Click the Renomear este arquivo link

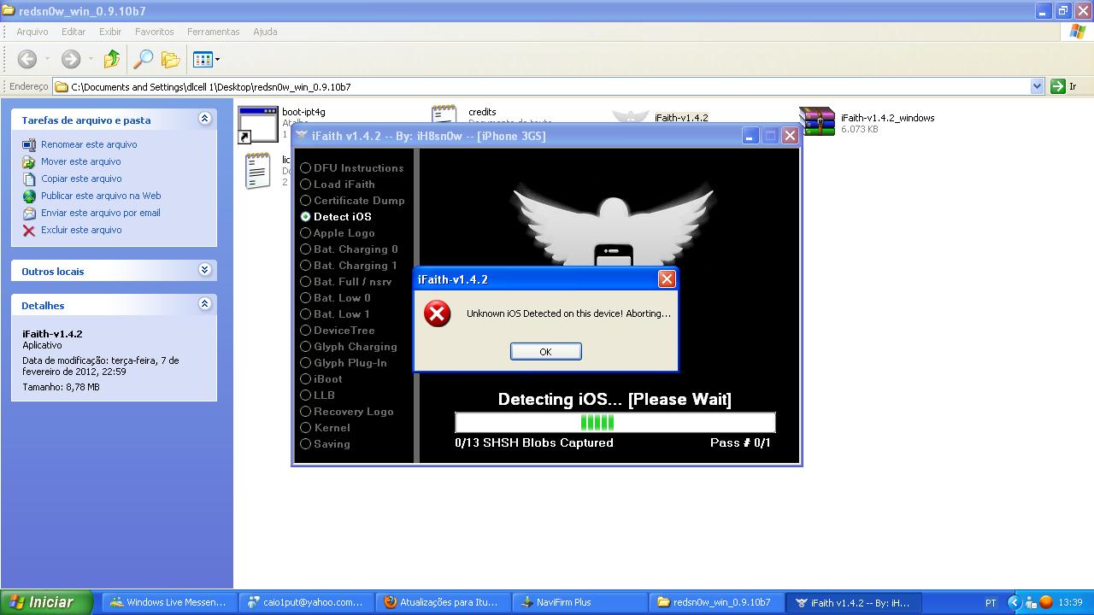(89, 144)
